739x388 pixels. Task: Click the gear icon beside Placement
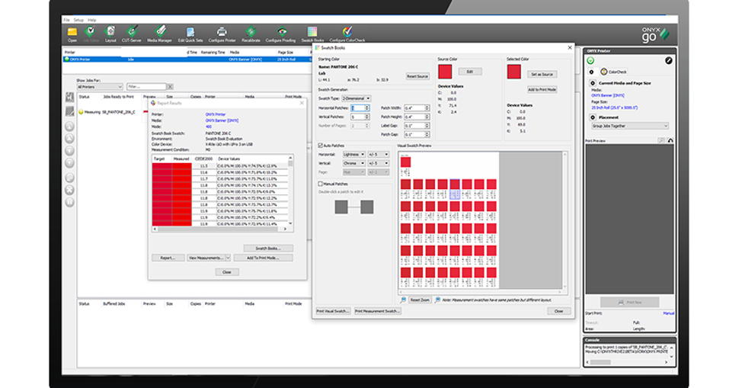pos(593,117)
